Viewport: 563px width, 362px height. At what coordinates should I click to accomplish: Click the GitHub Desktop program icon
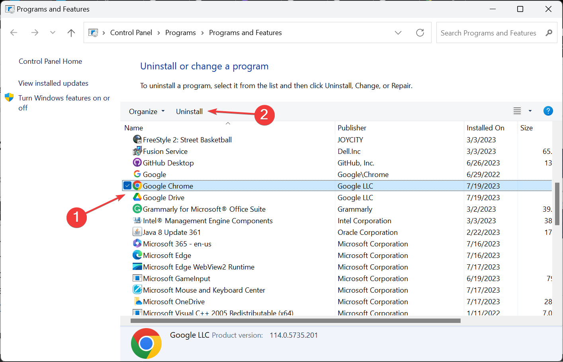pos(137,162)
